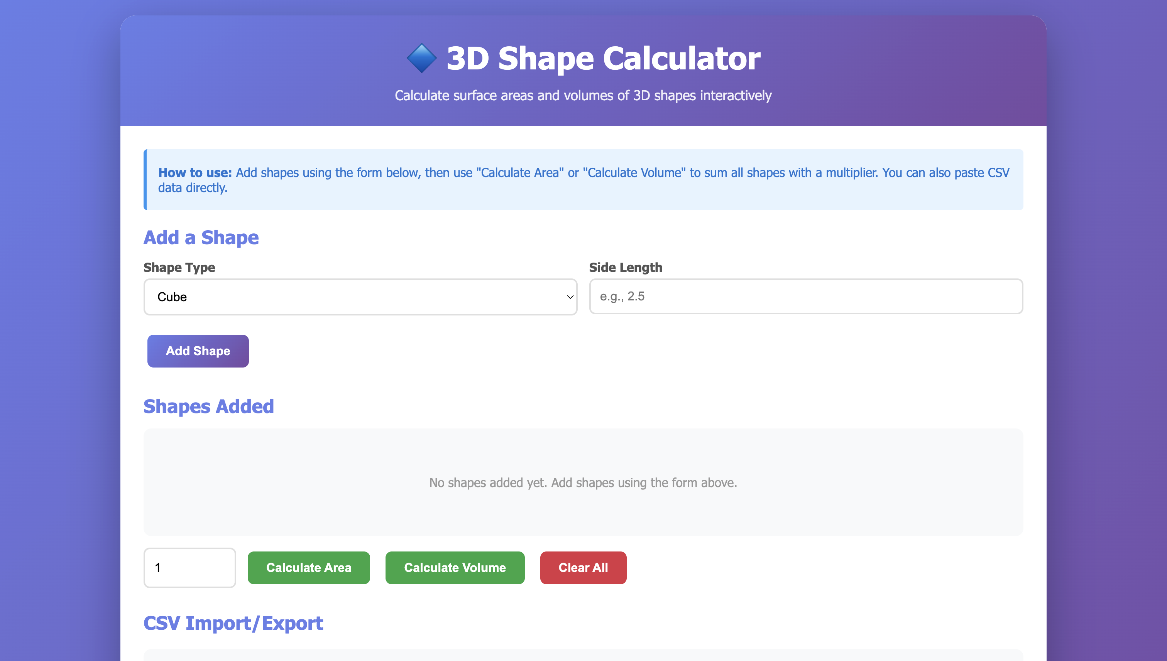
Task: Click the Shape Type label
Action: tap(179, 267)
